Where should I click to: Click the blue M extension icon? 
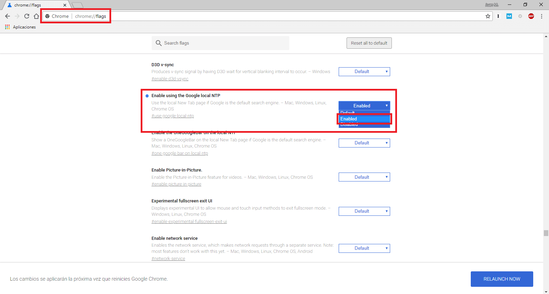click(509, 16)
